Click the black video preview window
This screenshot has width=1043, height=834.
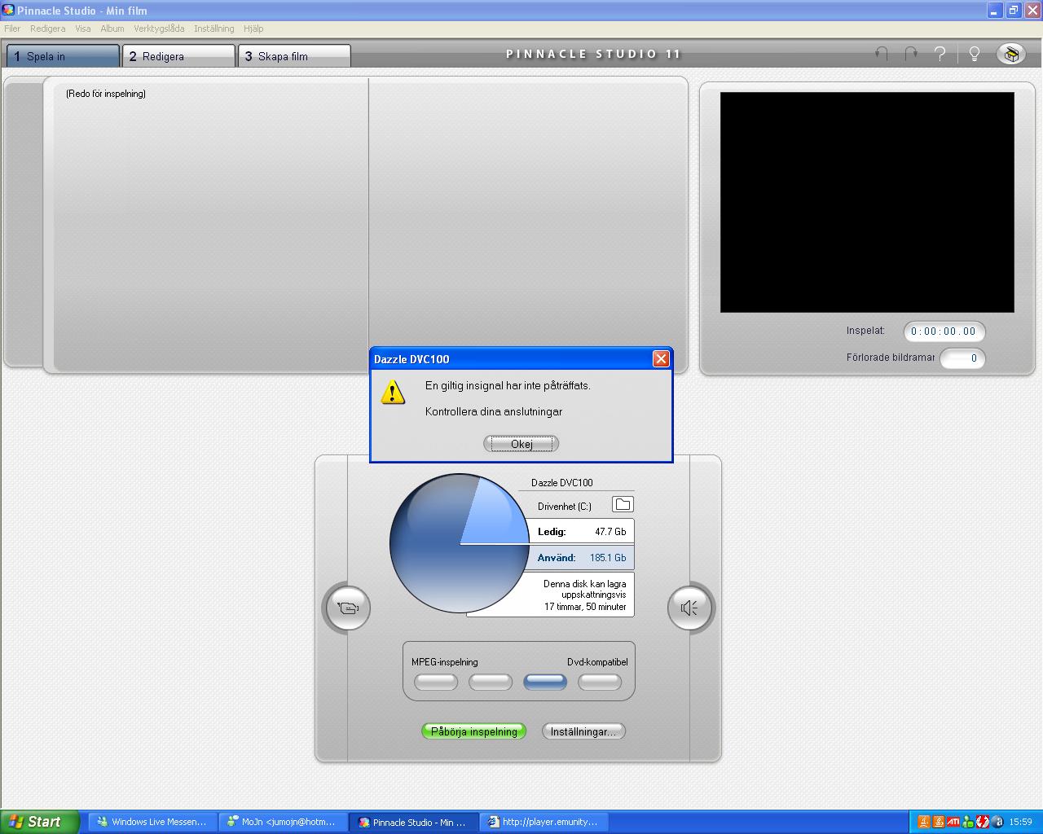pos(867,202)
